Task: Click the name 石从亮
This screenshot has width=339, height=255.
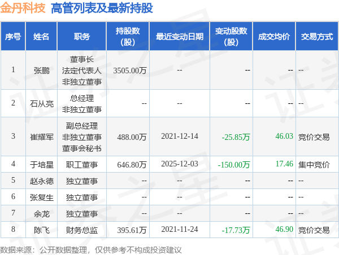Action: [x=41, y=104]
